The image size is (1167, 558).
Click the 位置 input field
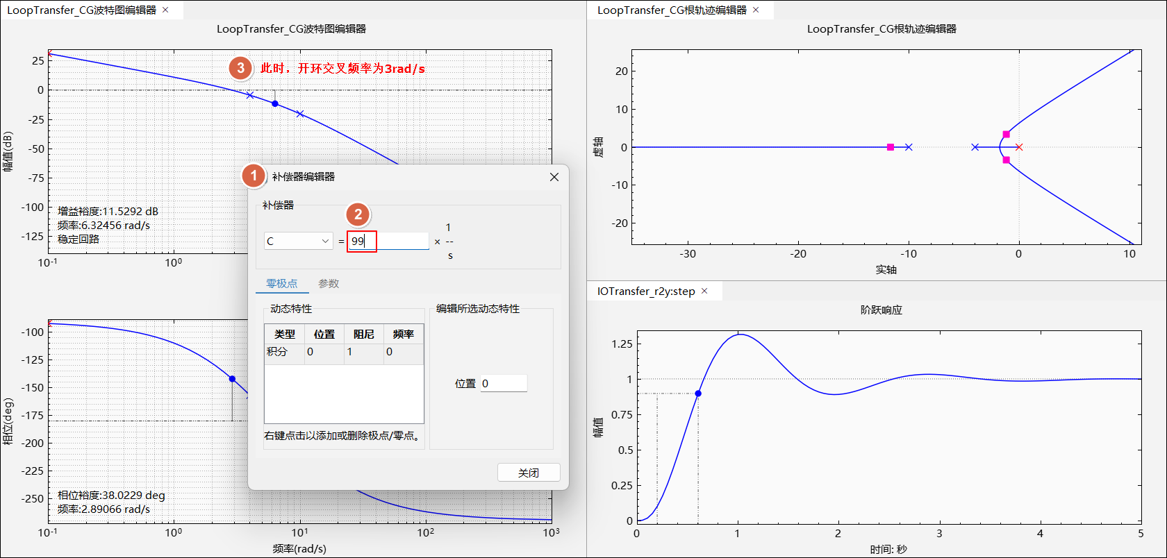pyautogui.click(x=504, y=383)
